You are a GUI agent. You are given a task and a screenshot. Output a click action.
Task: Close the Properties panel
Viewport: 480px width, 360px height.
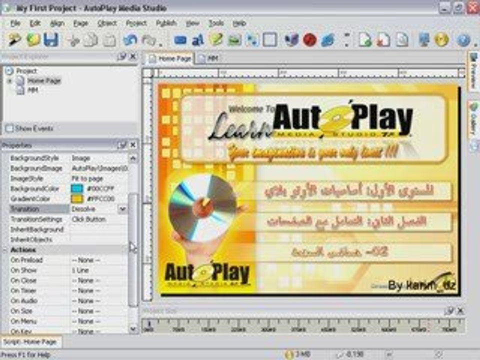click(x=133, y=145)
